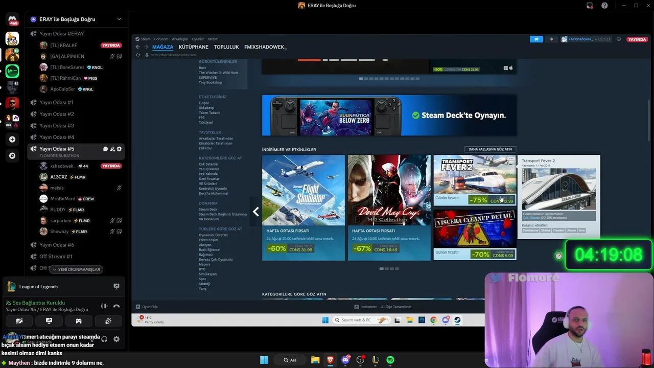Toggle noise suppression waveform icon
The height and width of the screenshot is (368, 654).
point(104,306)
